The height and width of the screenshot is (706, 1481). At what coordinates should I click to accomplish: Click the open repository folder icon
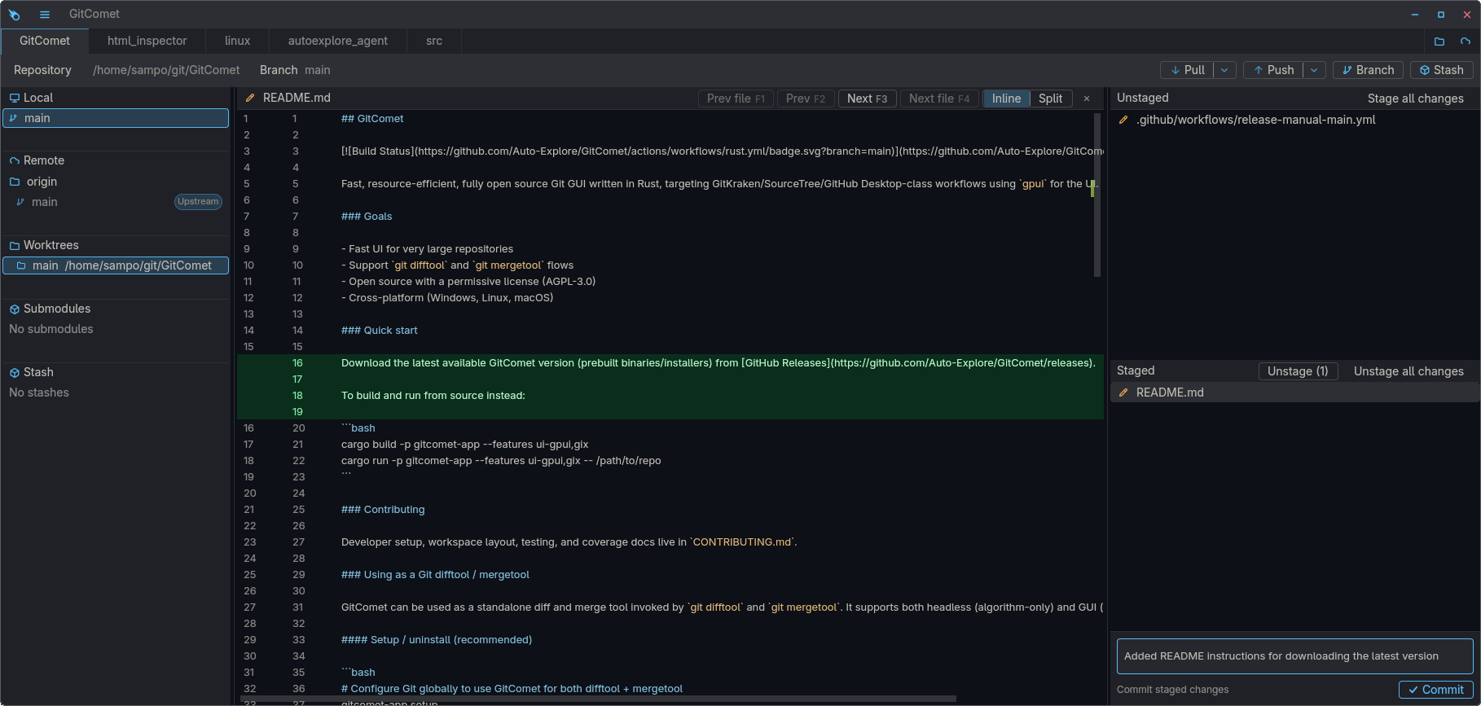1439,42
